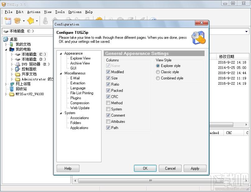Collapse the Miscellaneous node in the settings tree

pos(61,74)
